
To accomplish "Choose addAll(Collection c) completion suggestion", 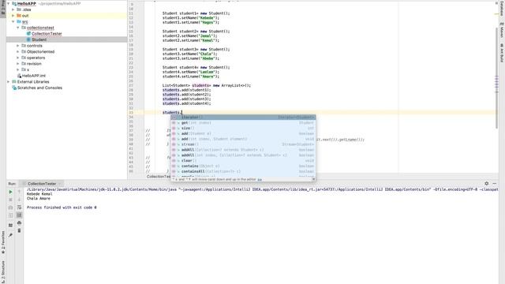I will pyautogui.click(x=243, y=150).
